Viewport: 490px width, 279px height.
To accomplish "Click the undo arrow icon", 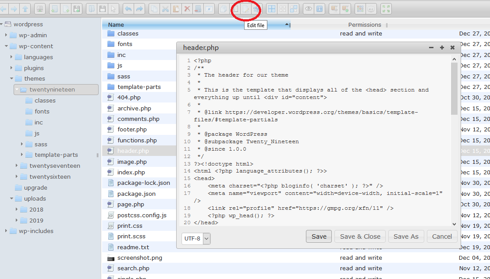I will point(128,9).
